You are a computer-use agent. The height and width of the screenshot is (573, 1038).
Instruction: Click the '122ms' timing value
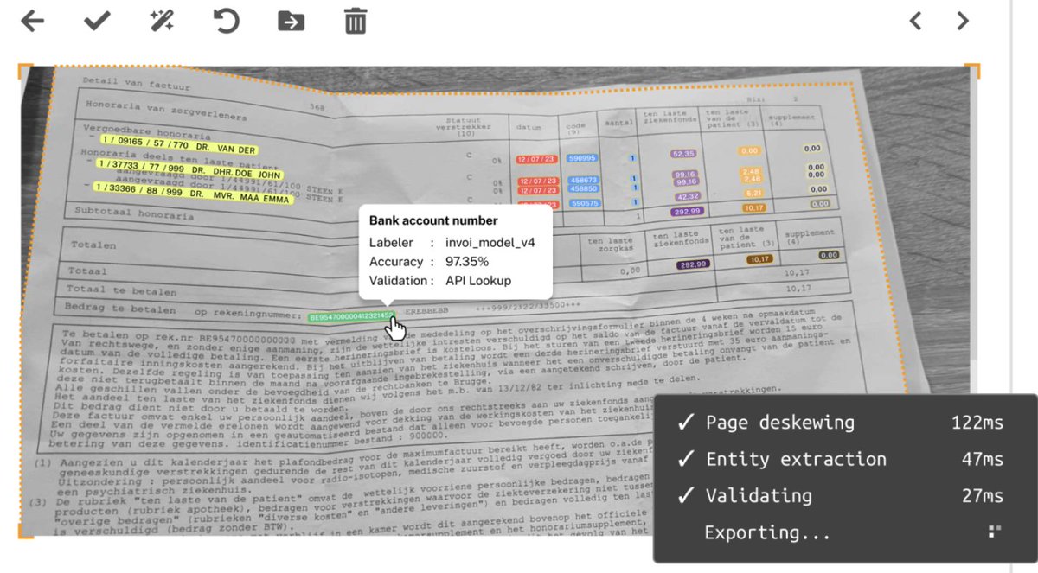977,423
